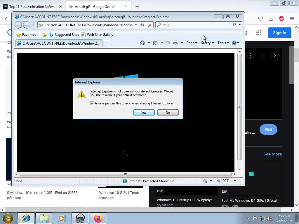
Task: Click the Read Mail icon
Action: (168, 43)
